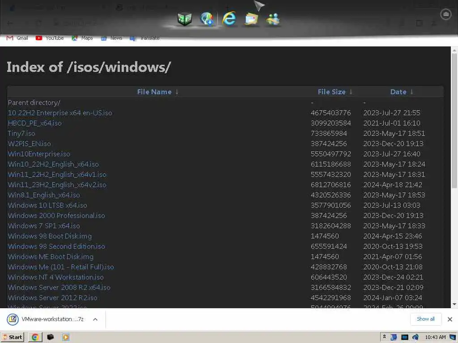Image resolution: width=458 pixels, height=343 pixels.
Task: Open the Translate bookmark
Action: pyautogui.click(x=145, y=38)
